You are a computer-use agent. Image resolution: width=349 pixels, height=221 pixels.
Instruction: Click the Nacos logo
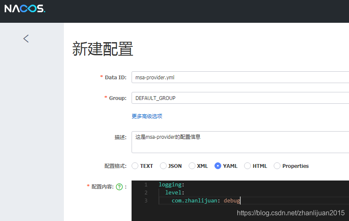(25, 9)
